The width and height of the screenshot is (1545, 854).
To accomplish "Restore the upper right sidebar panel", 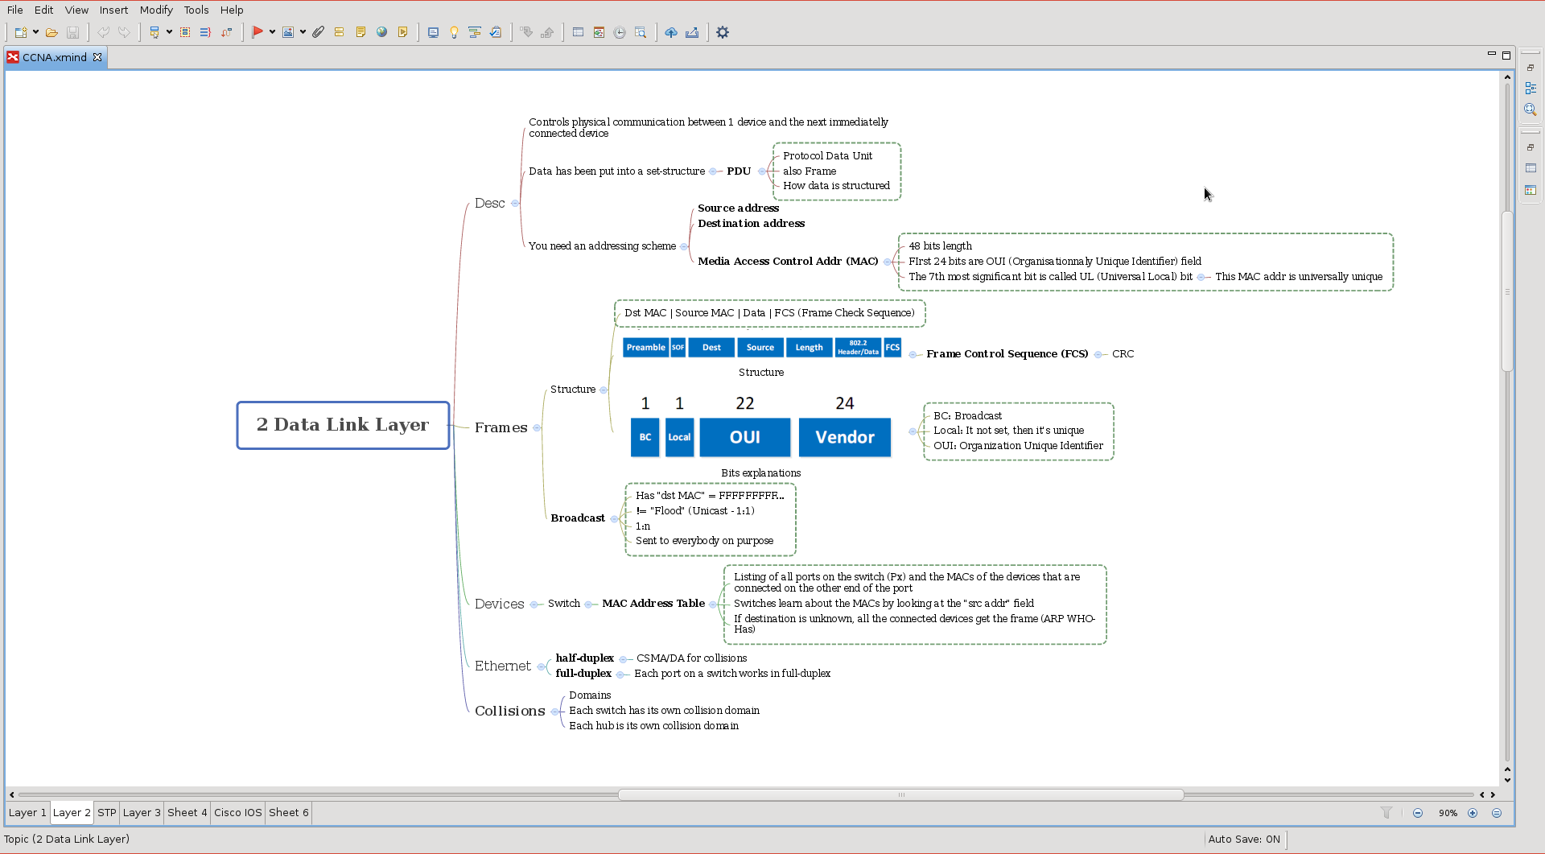I will pyautogui.click(x=1531, y=68).
